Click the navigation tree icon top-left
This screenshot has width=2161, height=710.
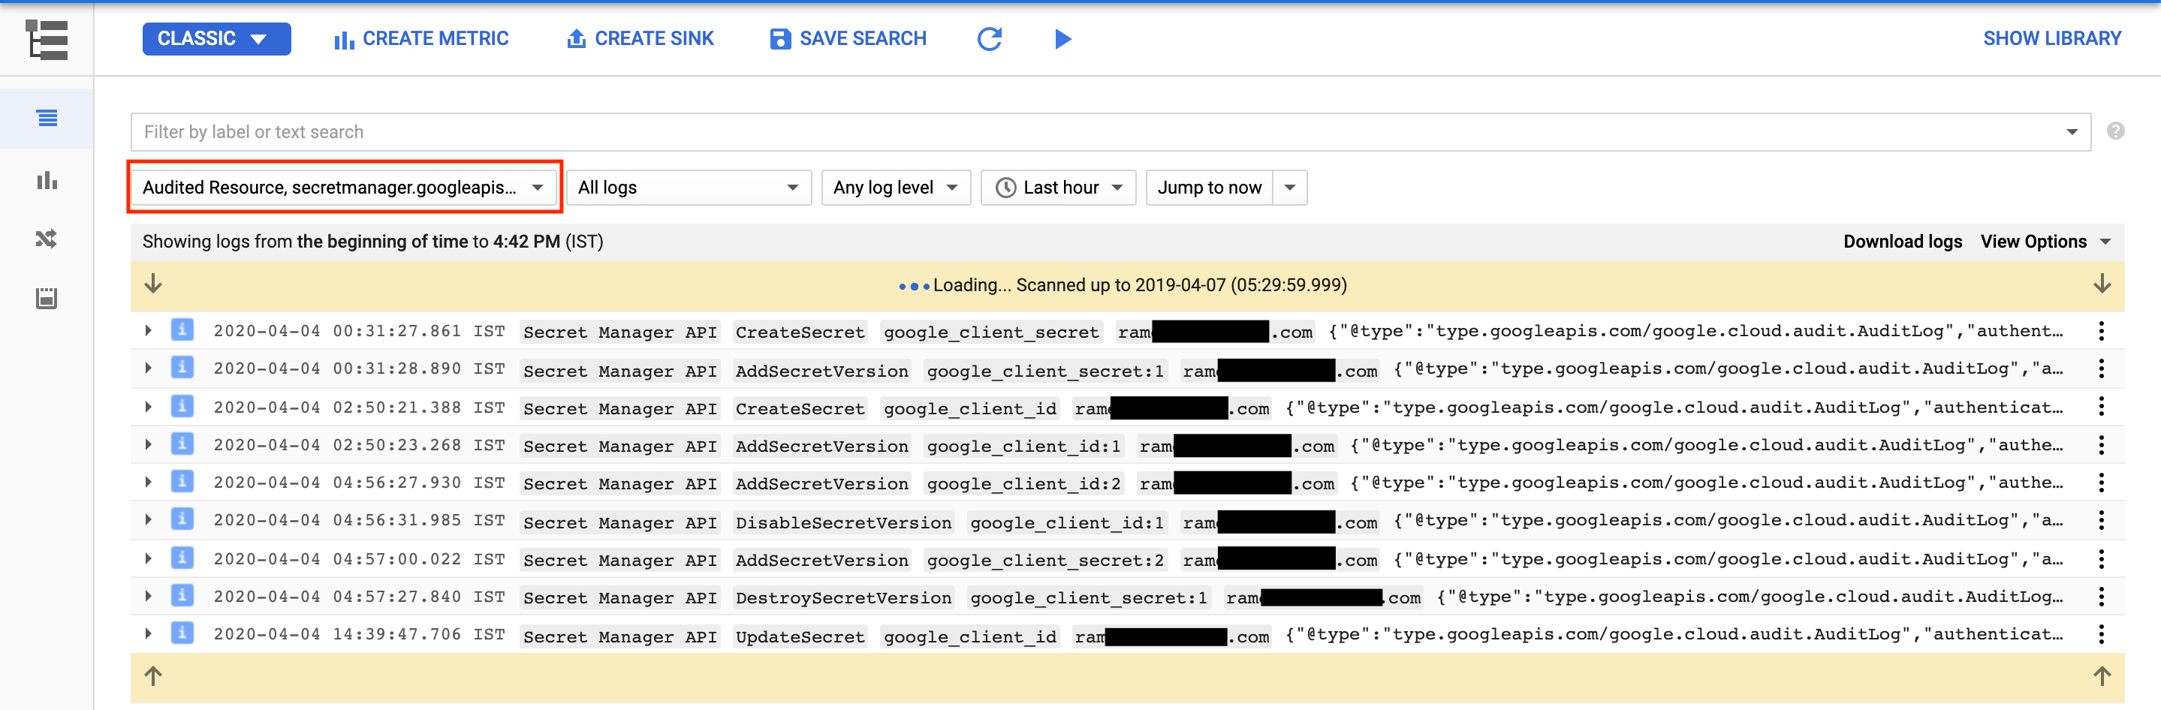(x=46, y=39)
